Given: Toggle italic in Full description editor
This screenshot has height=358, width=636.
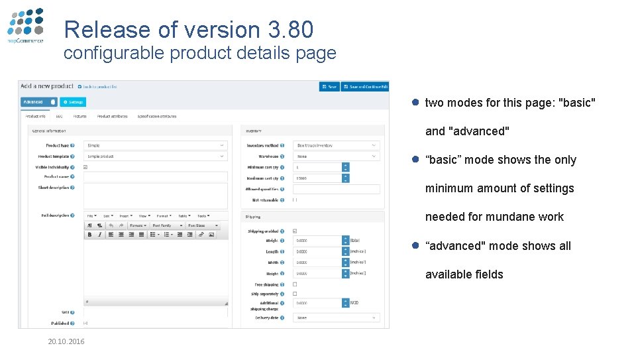Looking at the screenshot, I should click(x=99, y=235).
